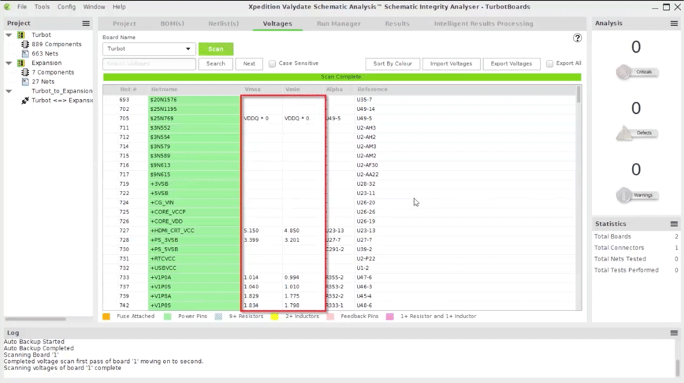Open the Board Name dropdown

pos(149,49)
